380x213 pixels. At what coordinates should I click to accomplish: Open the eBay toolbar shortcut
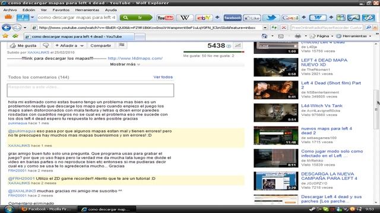(x=204, y=18)
